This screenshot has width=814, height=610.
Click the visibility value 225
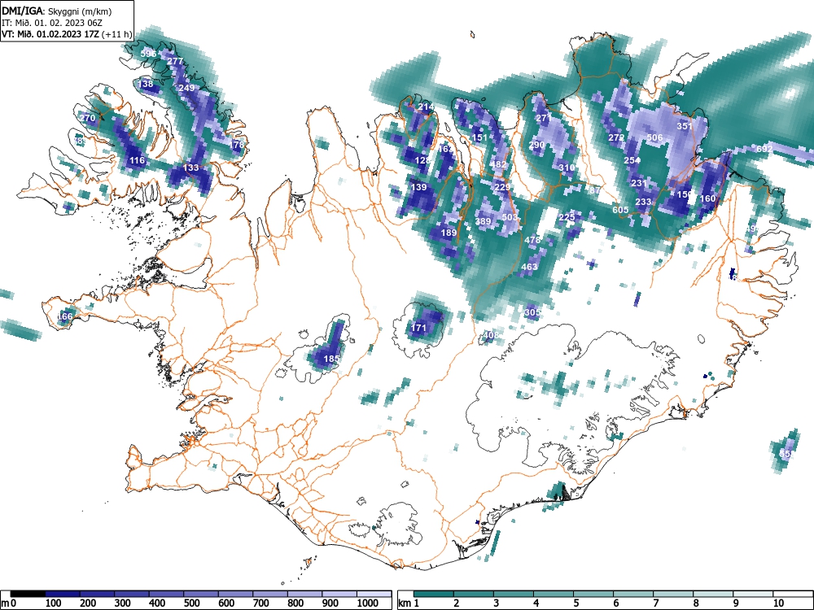point(567,217)
